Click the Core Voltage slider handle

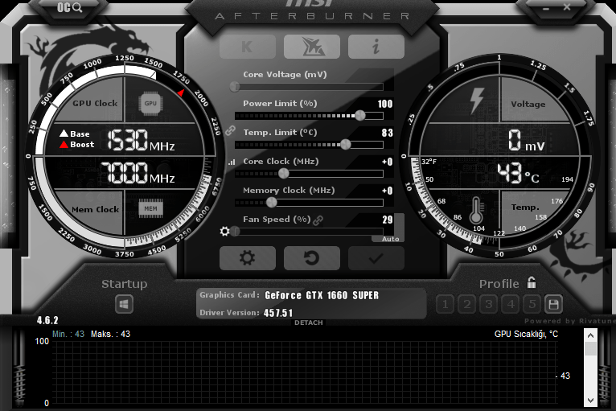click(235, 86)
